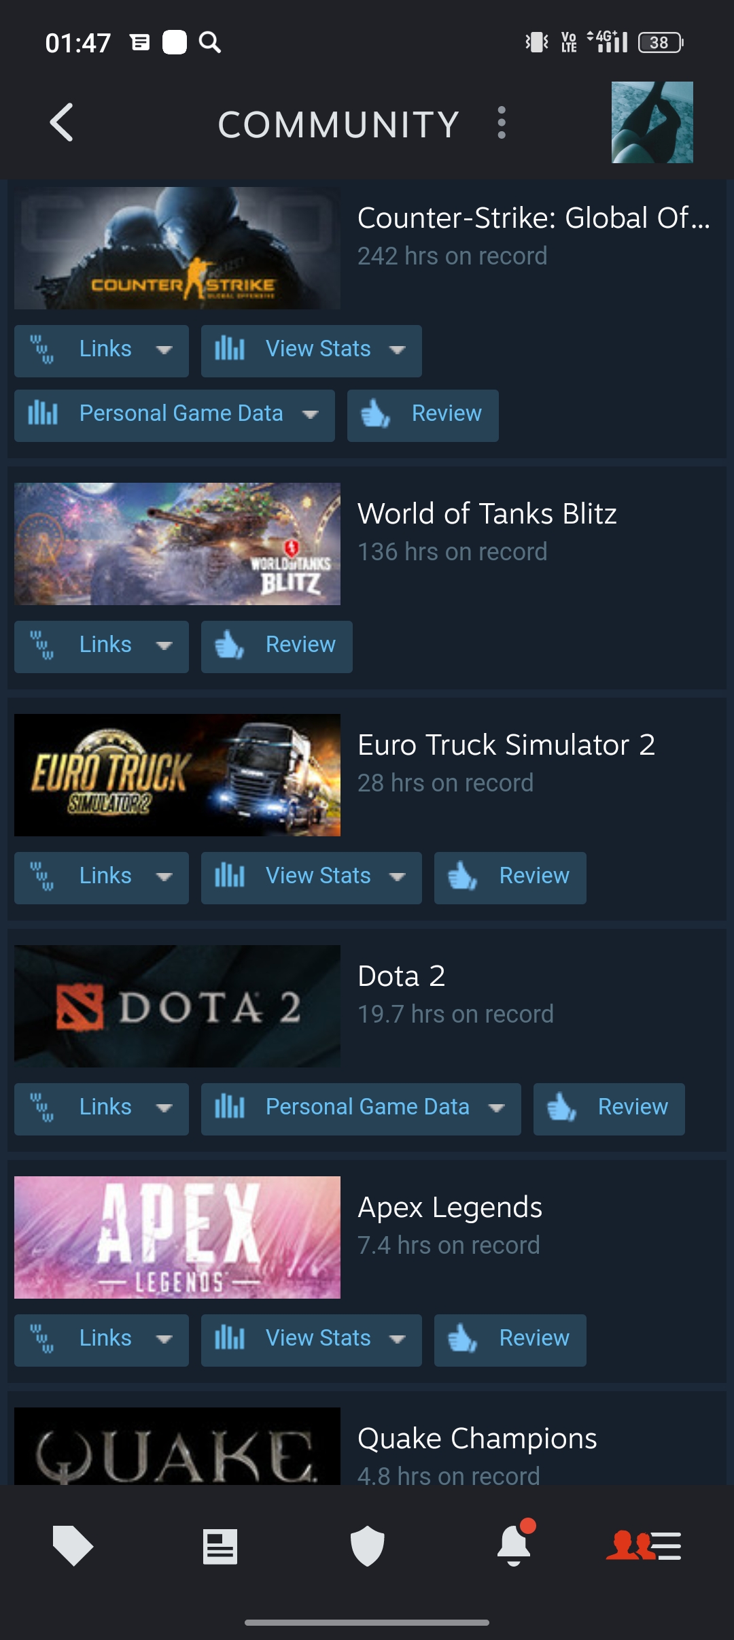Expand Personal Game Data for Dota 2
The width and height of the screenshot is (734, 1640).
click(361, 1109)
